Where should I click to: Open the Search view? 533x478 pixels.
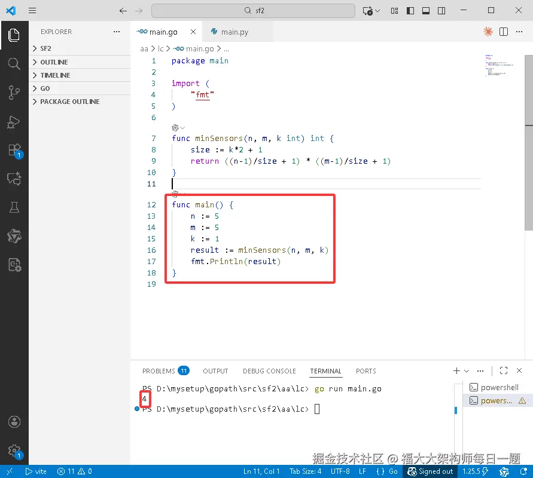tap(14, 64)
